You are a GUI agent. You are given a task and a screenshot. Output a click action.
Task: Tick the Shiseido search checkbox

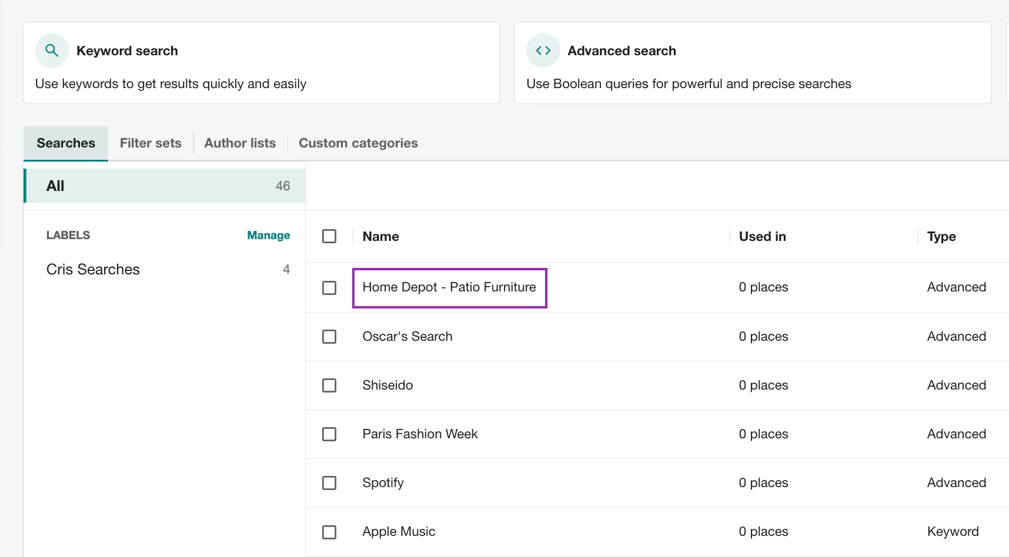(x=329, y=385)
